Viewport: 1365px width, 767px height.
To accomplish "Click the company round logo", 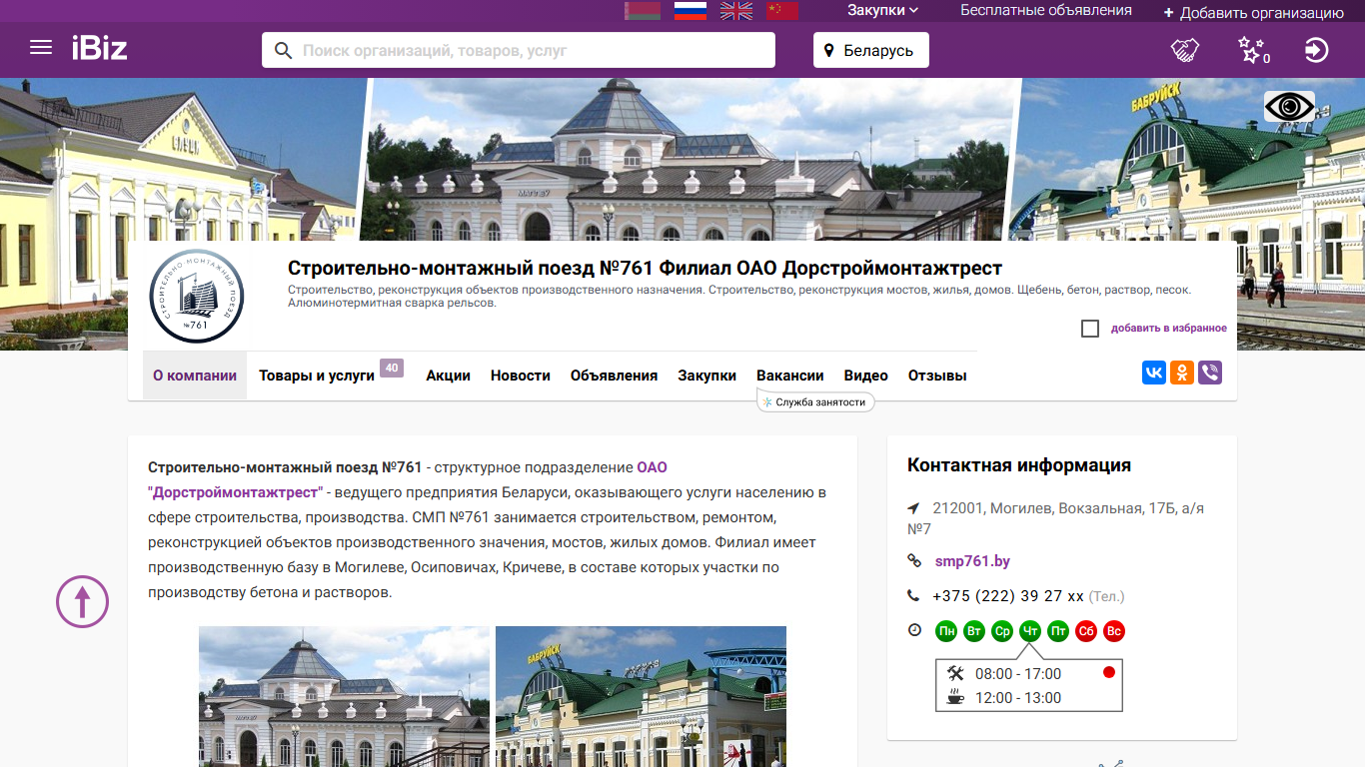I will [197, 297].
